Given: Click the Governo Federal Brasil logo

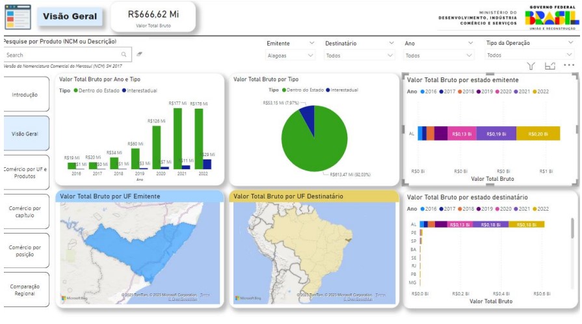Looking at the screenshot, I should (x=551, y=16).
